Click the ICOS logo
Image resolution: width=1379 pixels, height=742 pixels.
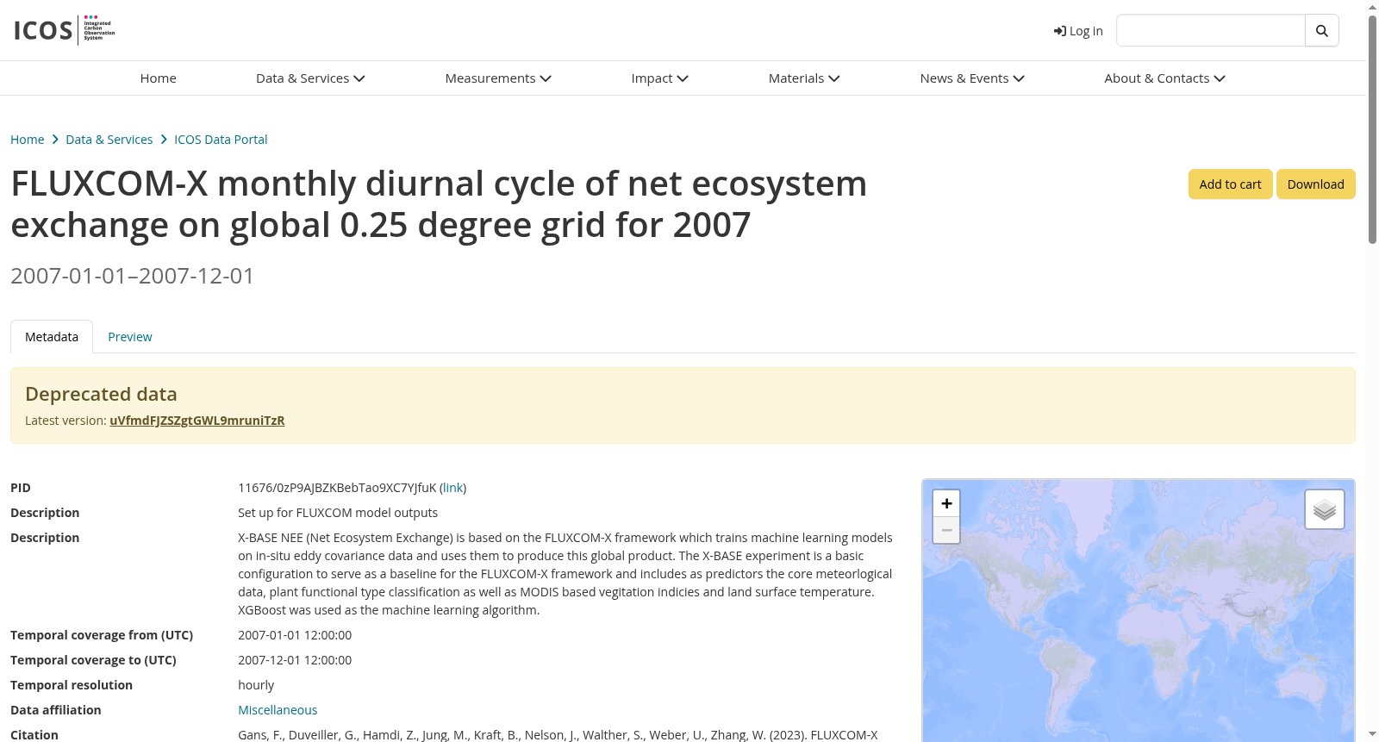point(65,30)
